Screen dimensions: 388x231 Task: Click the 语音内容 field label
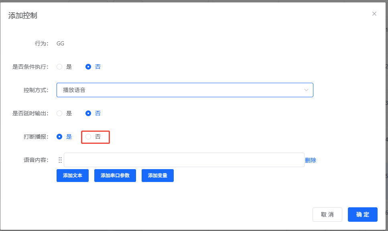click(36, 160)
